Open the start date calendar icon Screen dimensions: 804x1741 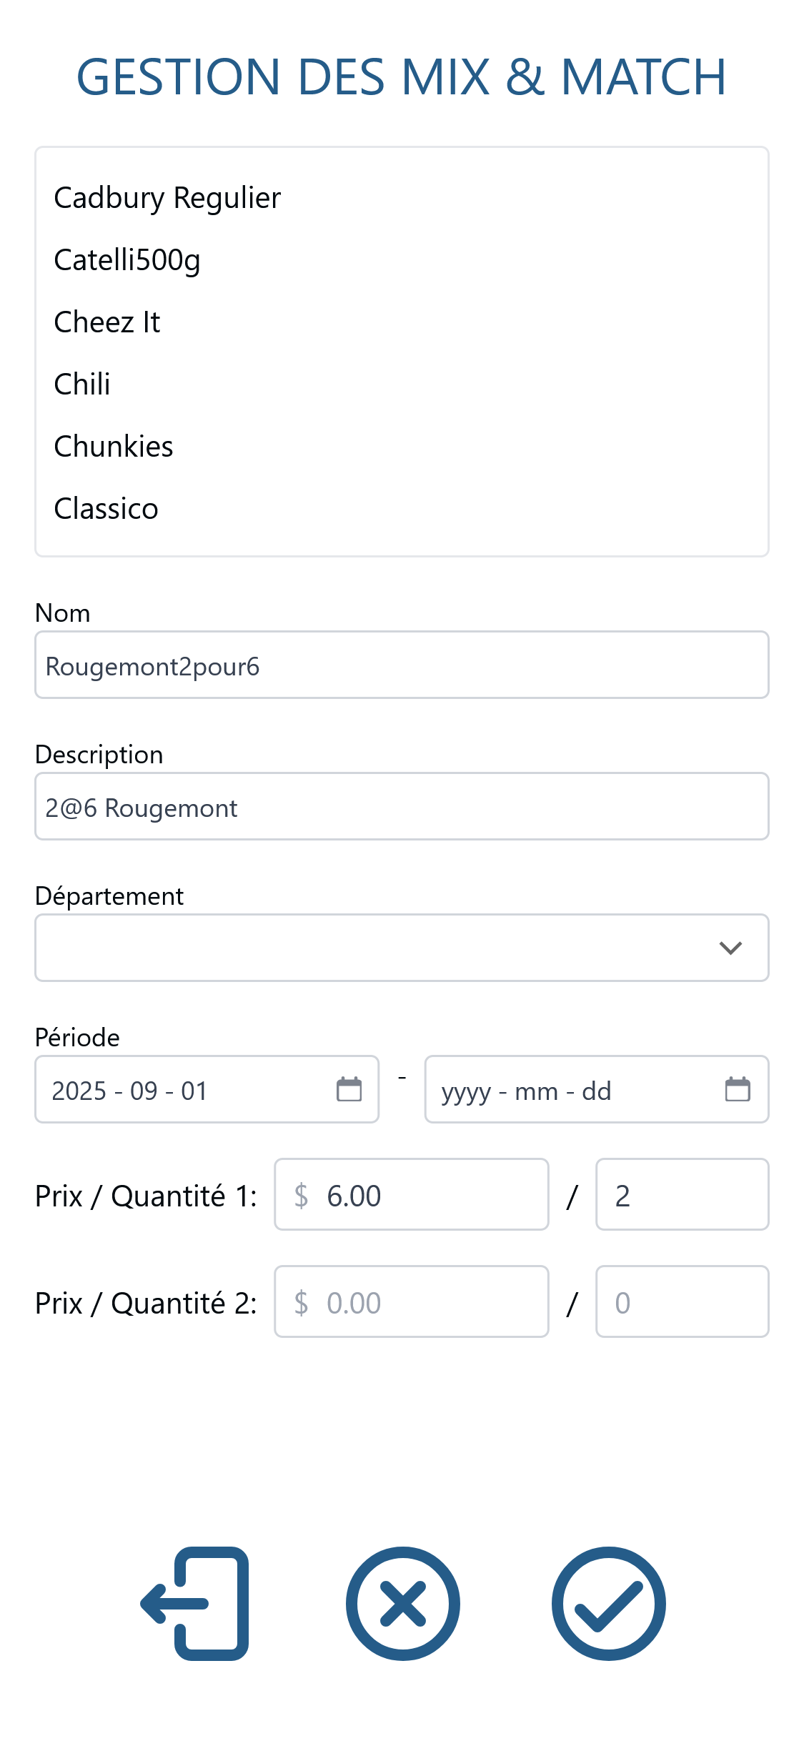click(349, 1089)
